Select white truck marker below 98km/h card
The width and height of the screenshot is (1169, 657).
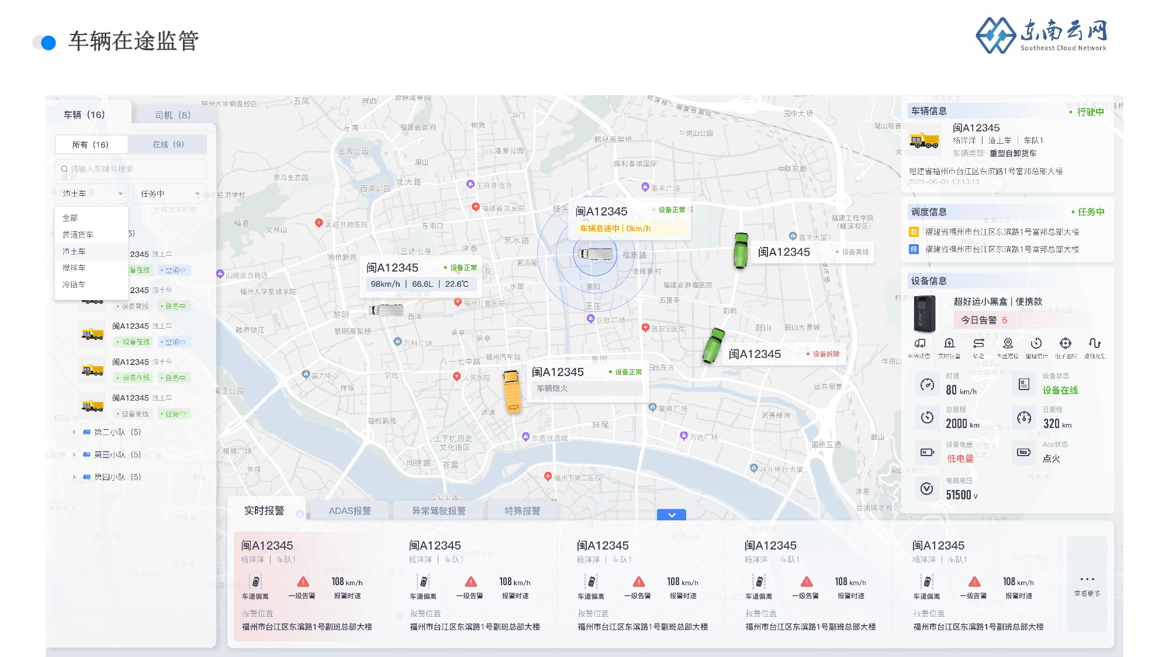[x=386, y=310]
